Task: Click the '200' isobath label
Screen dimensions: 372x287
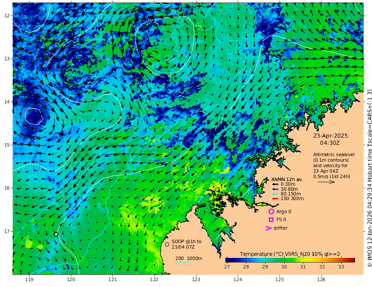Action: [180, 258]
